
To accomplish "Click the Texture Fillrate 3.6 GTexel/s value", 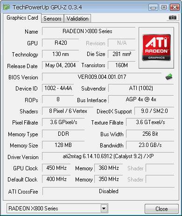I will [x=150, y=122].
